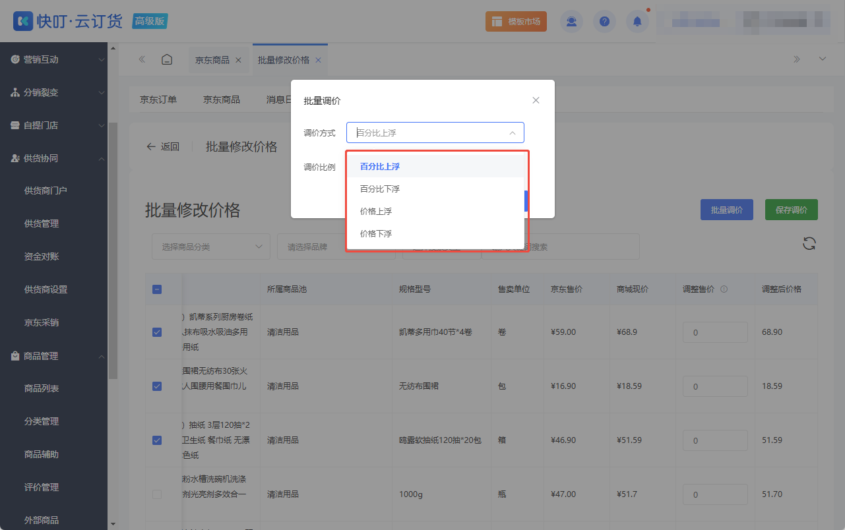This screenshot has height=530, width=845.
Task: Close the 京东商品 tab
Action: pyautogui.click(x=238, y=60)
